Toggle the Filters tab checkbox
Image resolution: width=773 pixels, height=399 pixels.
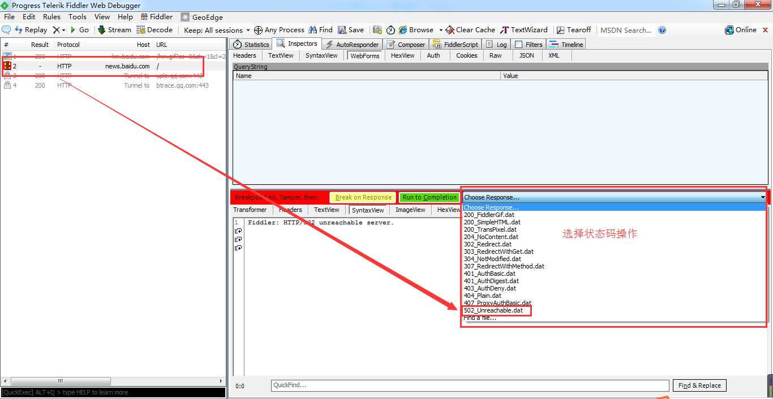tap(518, 44)
